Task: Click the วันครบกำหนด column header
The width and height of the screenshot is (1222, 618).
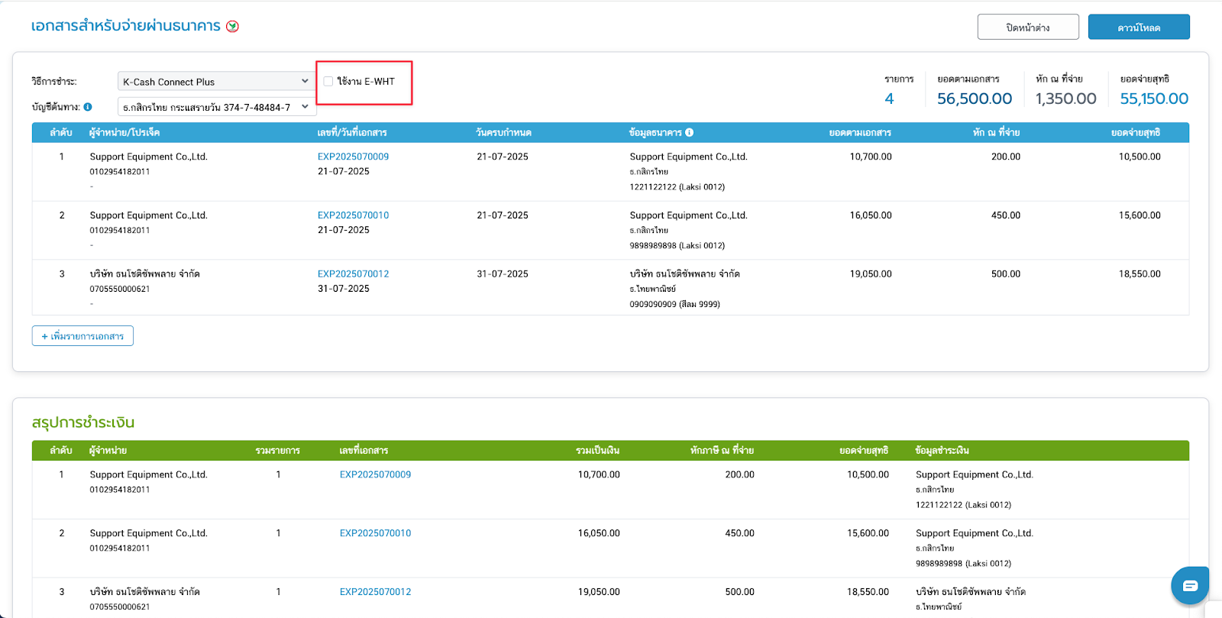Action: (x=503, y=132)
